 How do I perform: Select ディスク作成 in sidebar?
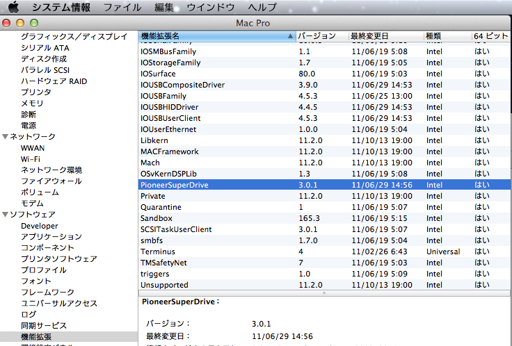[44, 59]
